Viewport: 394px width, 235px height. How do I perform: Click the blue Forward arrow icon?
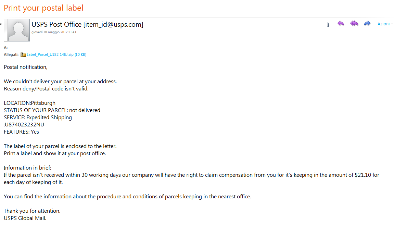tap(367, 24)
